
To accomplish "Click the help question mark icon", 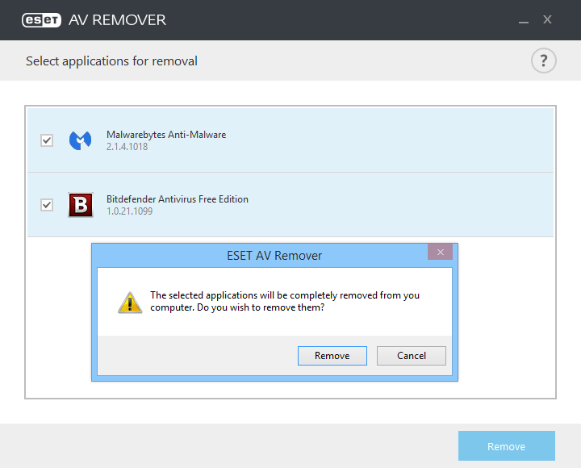I will click(x=543, y=61).
